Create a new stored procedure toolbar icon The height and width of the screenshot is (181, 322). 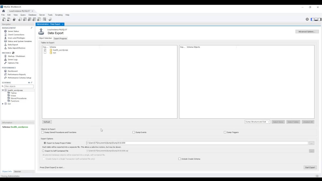click(x=34, y=19)
